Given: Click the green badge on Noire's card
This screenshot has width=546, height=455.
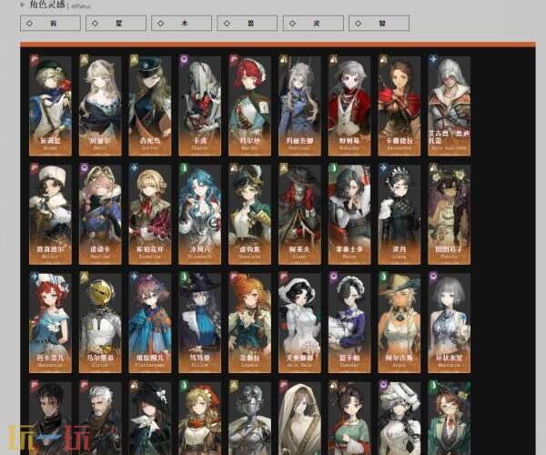Looking at the screenshot, I should point(333,168).
